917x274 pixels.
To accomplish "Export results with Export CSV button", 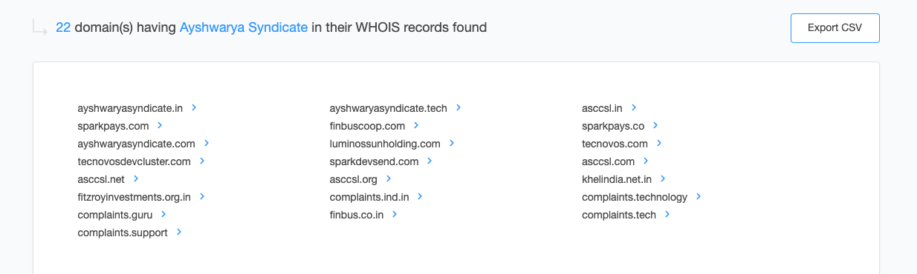I will (x=835, y=28).
